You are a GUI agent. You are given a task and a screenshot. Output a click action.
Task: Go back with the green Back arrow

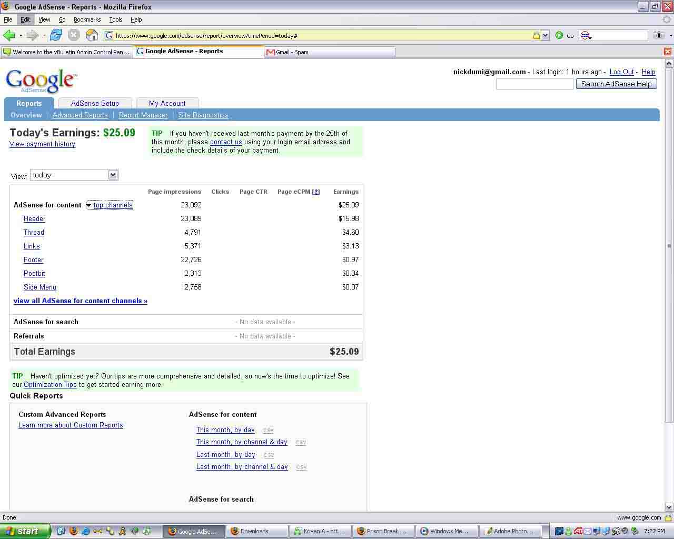(9, 35)
